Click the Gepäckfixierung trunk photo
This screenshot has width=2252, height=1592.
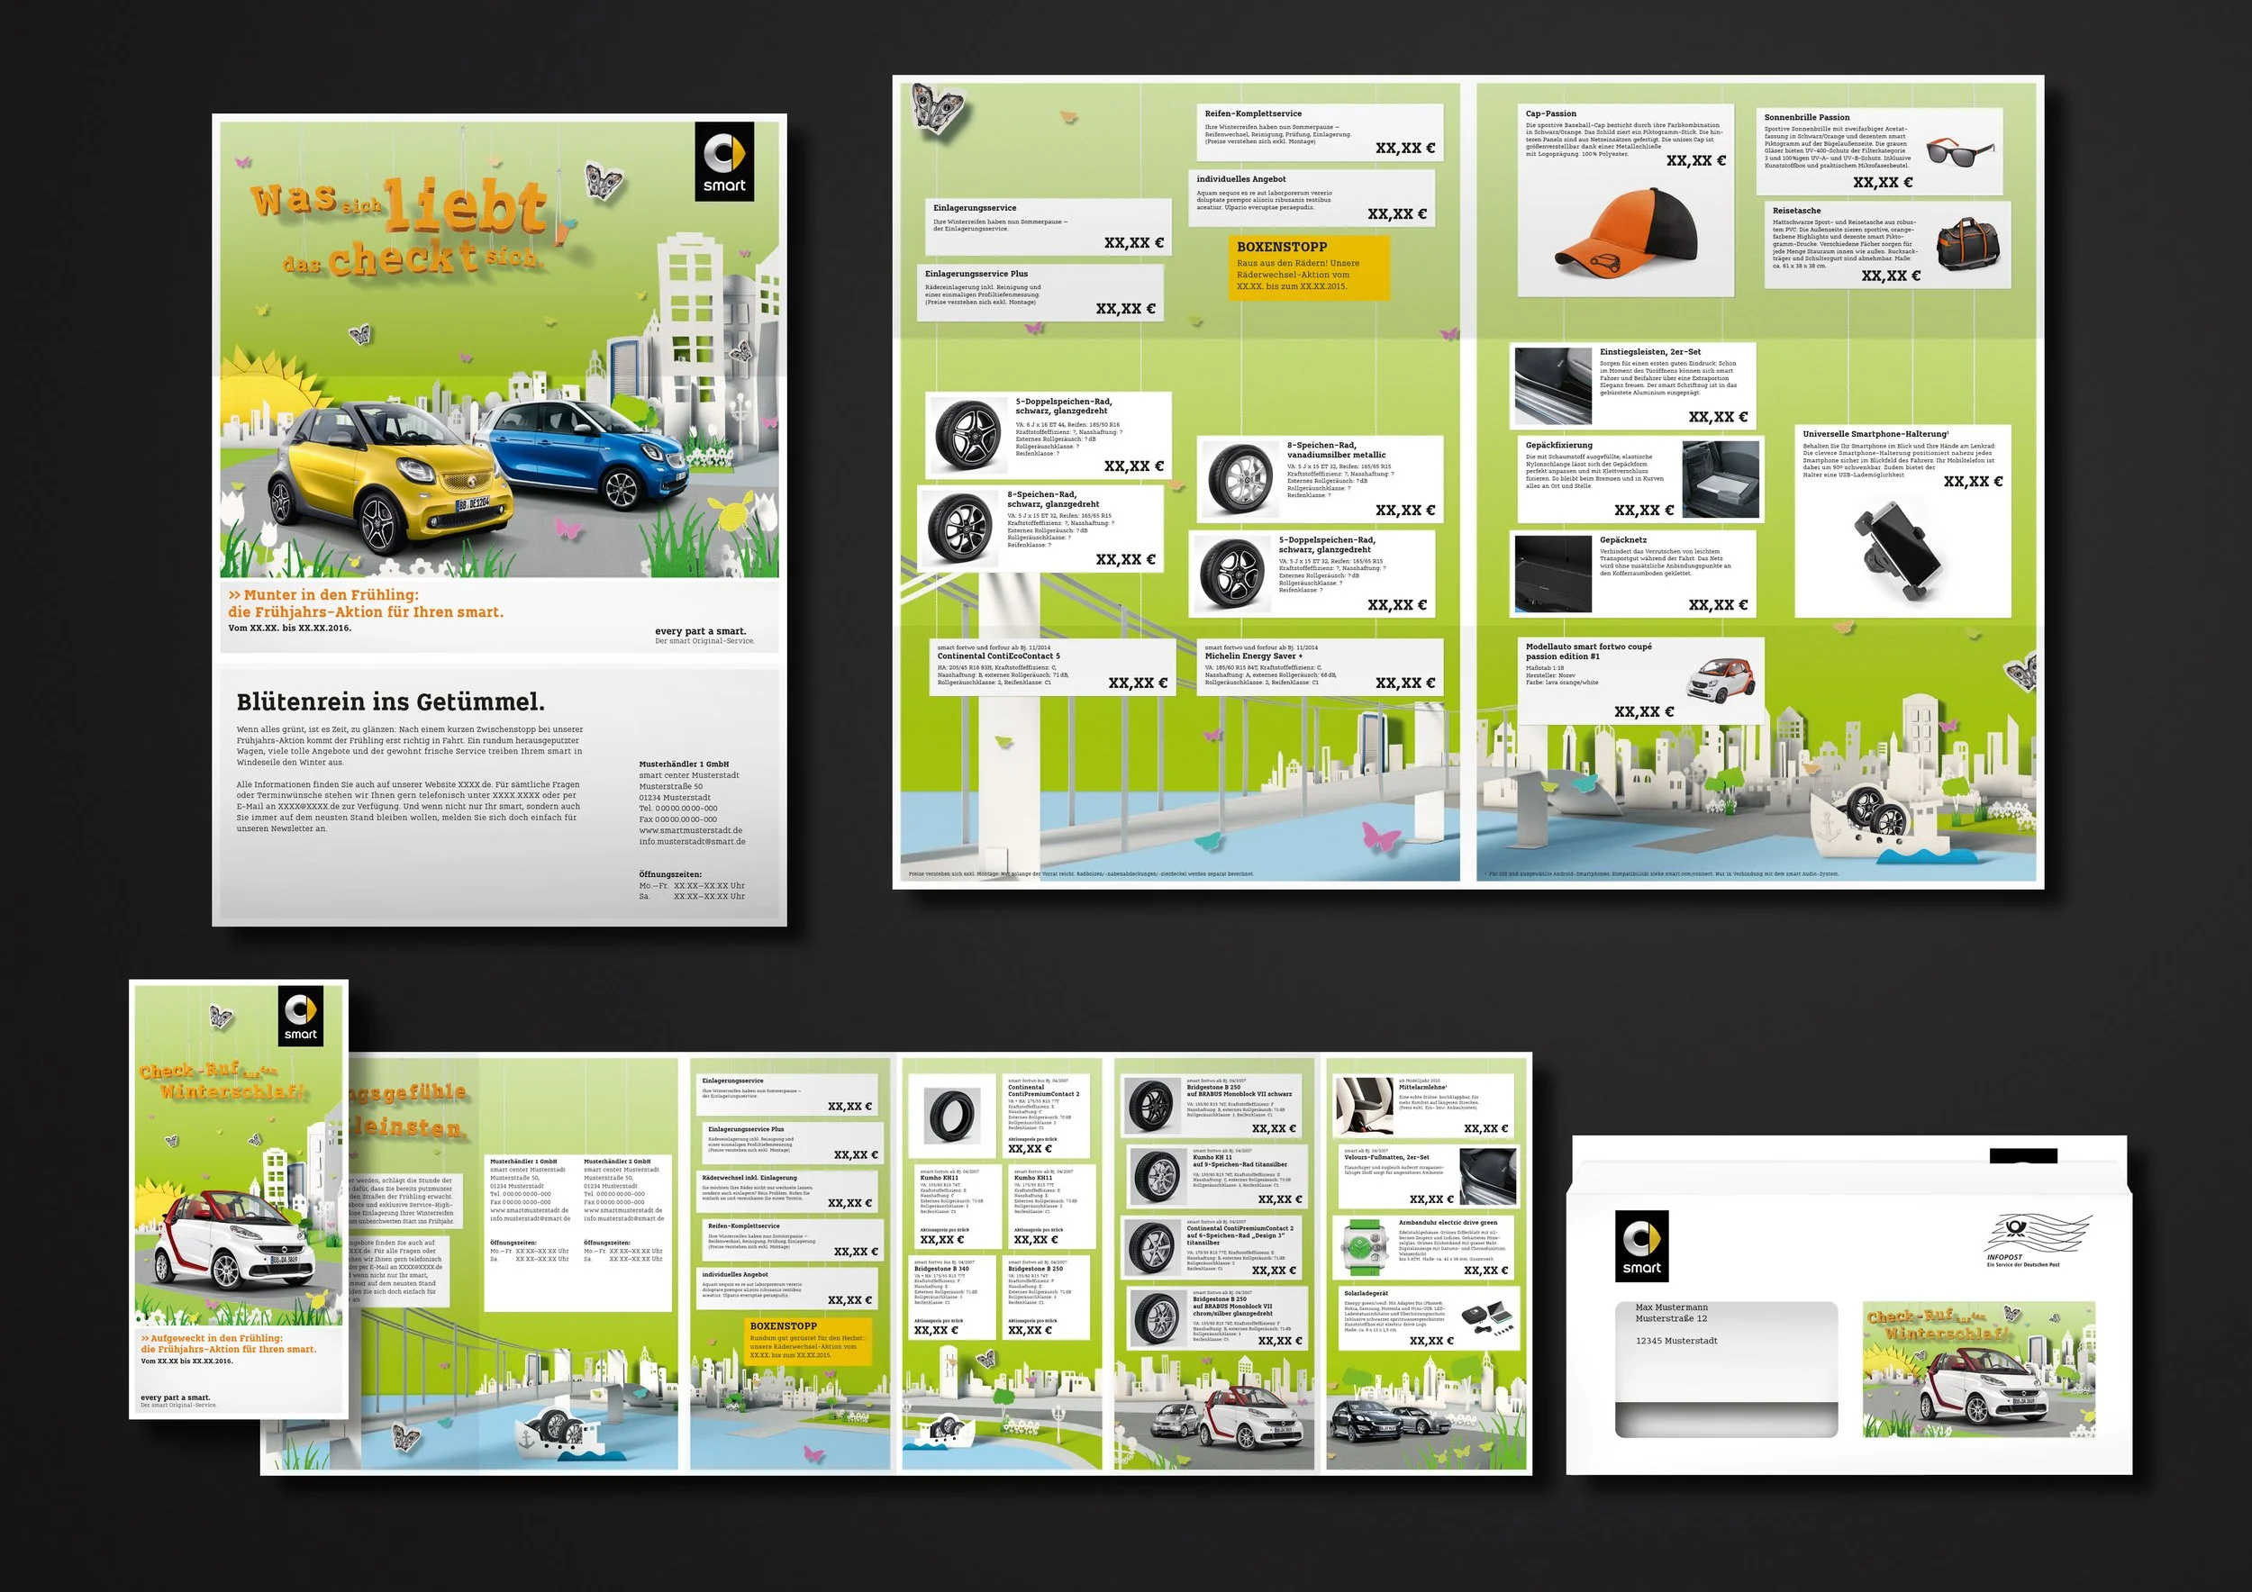[1720, 478]
